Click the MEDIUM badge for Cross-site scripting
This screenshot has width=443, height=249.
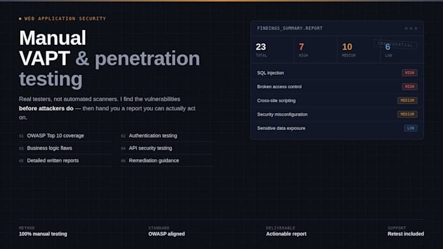pyautogui.click(x=407, y=100)
